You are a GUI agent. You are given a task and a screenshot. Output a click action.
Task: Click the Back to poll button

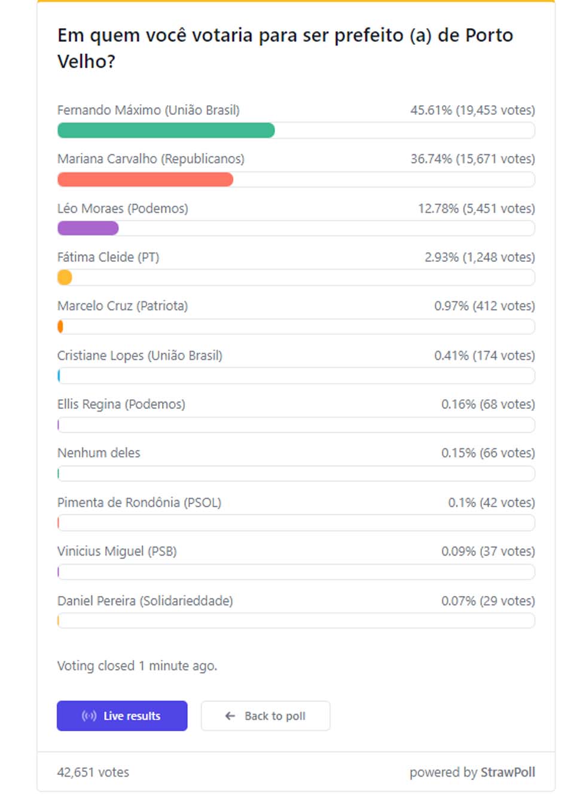(x=265, y=716)
